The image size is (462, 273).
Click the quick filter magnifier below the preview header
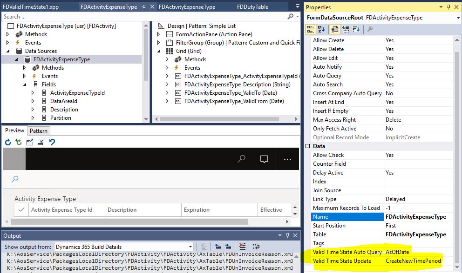(x=15, y=179)
